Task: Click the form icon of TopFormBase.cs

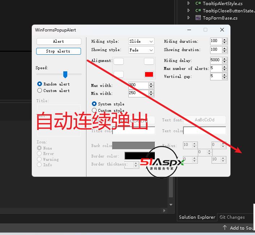Action: pyautogui.click(x=198, y=18)
